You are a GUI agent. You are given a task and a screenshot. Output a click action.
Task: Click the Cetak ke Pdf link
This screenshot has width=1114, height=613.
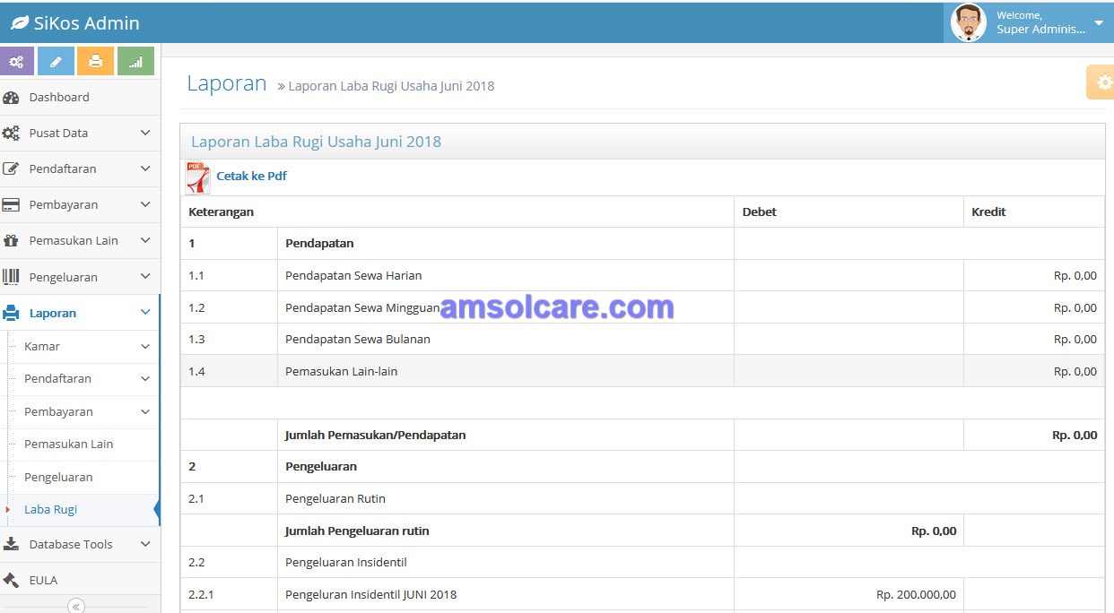point(251,177)
